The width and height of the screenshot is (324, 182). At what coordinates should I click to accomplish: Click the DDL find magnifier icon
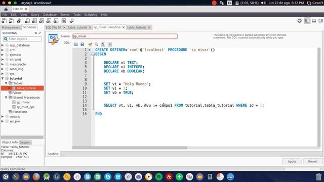click(x=96, y=44)
